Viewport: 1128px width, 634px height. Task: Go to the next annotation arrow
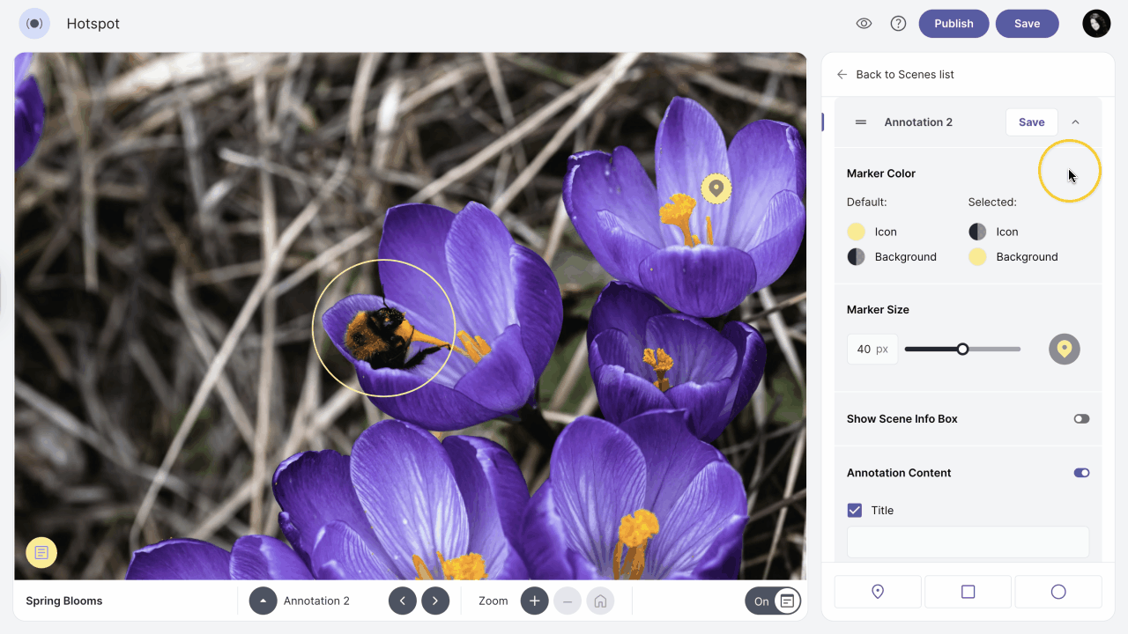435,601
